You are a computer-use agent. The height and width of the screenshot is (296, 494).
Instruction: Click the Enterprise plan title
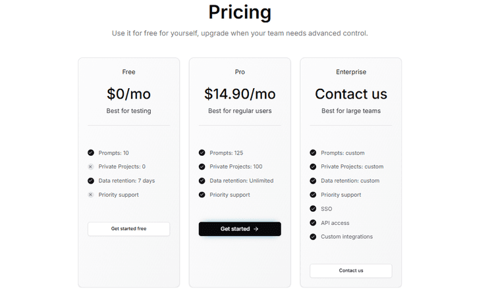click(x=351, y=72)
